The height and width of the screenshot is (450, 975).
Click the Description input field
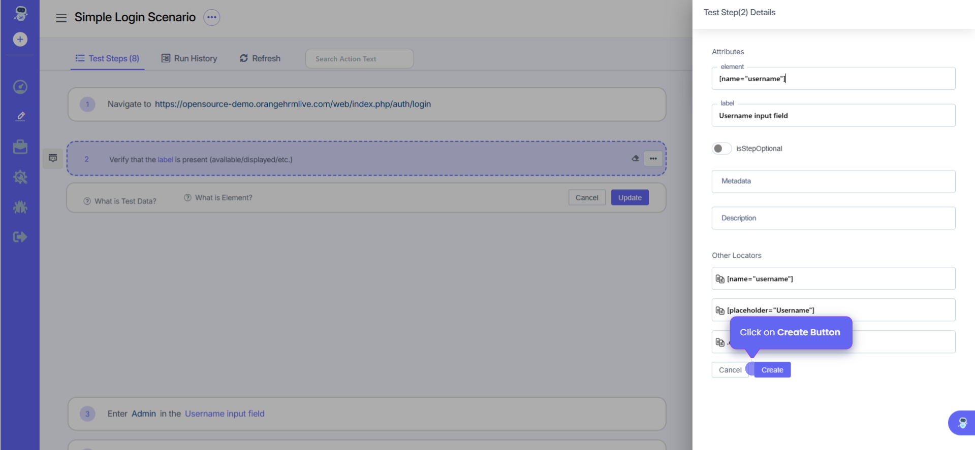point(833,218)
